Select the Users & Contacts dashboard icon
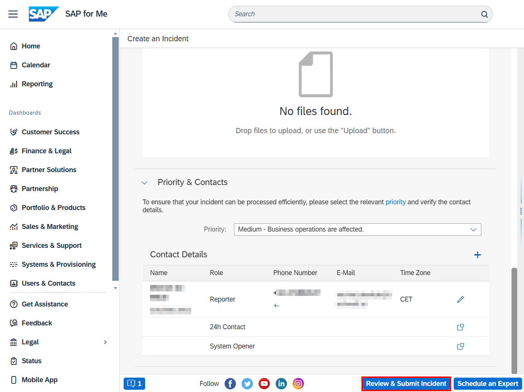 (x=14, y=283)
